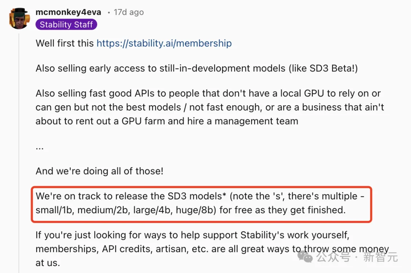Click the red-outlined SD3 models paragraph
The image size is (411, 273).
pyautogui.click(x=202, y=203)
